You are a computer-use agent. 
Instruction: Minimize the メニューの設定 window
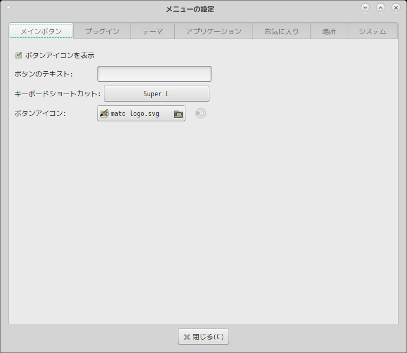click(365, 8)
